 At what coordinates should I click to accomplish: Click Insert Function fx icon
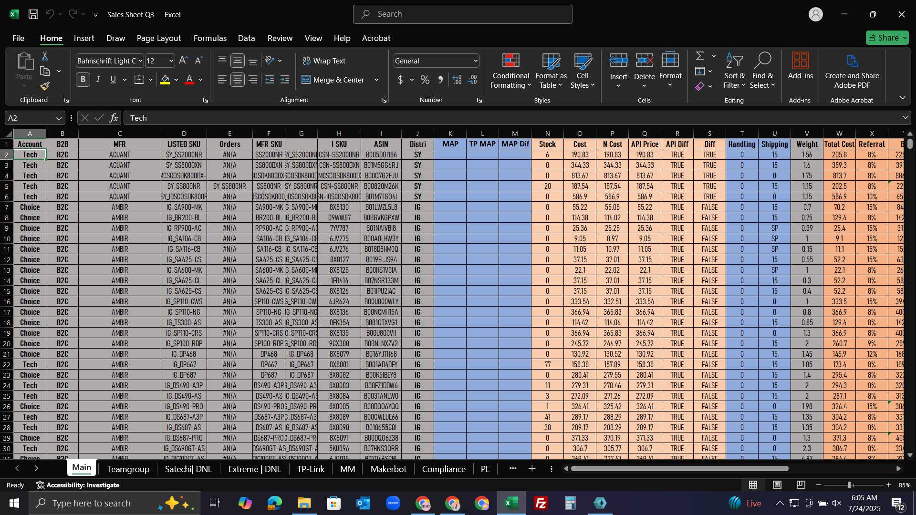point(114,118)
